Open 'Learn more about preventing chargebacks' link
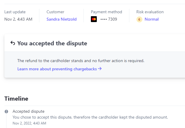 point(57,69)
